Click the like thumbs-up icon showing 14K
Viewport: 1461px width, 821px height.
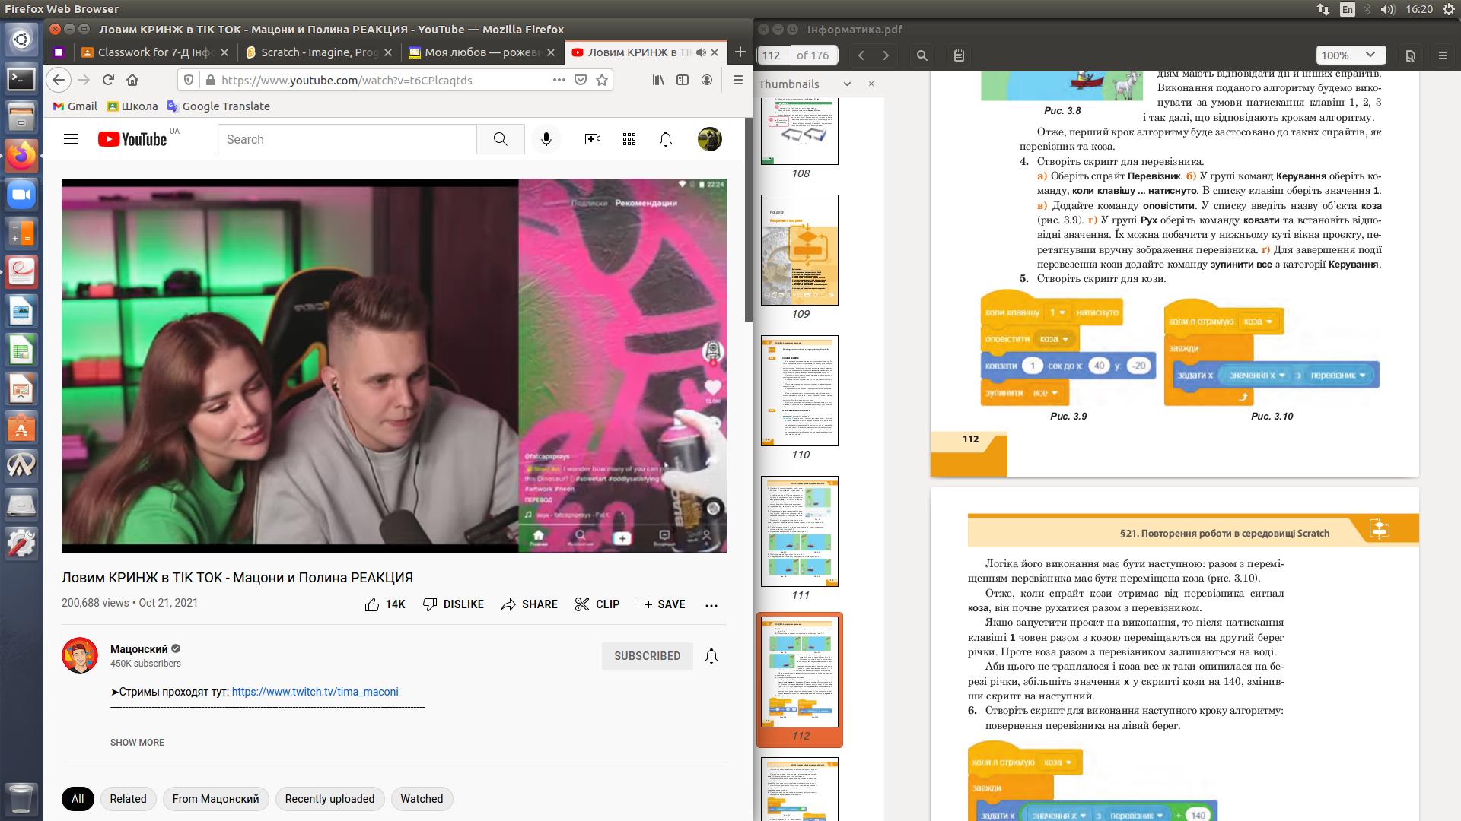[x=372, y=604]
